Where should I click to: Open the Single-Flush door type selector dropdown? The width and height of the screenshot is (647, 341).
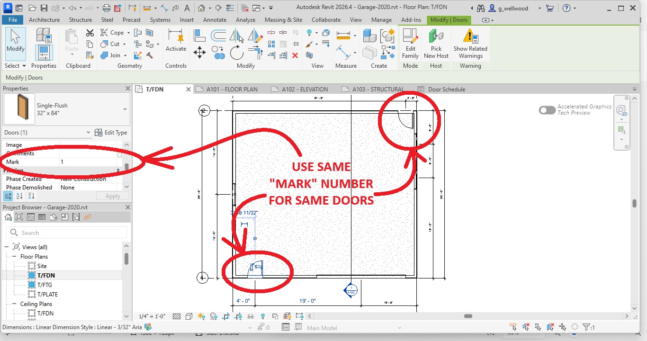pos(125,109)
